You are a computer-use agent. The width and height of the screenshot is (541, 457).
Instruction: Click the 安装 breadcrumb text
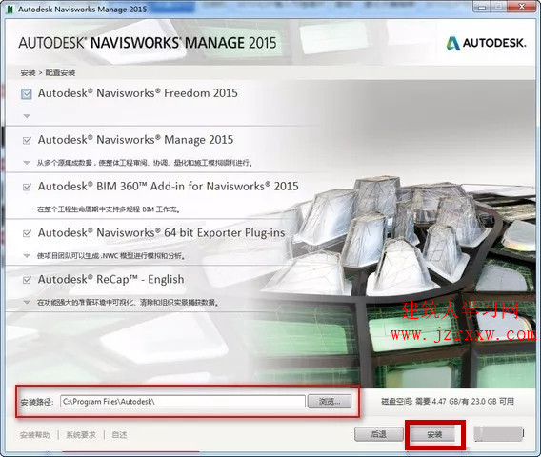tap(28, 72)
